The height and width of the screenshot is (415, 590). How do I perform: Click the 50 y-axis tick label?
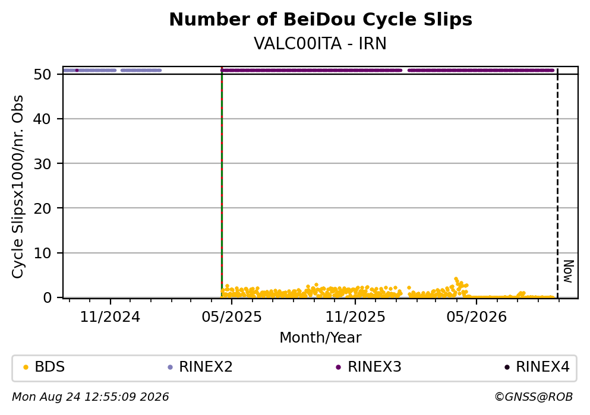43,74
